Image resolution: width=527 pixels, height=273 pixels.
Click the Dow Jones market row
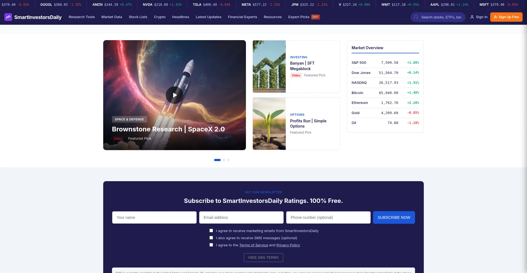click(385, 73)
